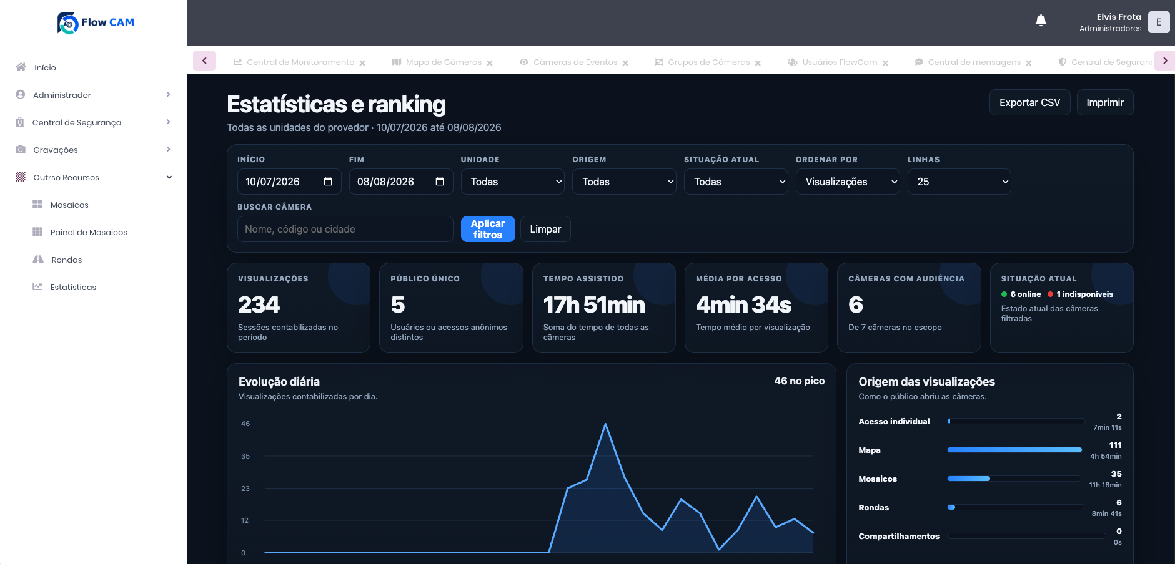Click the Elvis Frota user name

coord(1119,17)
